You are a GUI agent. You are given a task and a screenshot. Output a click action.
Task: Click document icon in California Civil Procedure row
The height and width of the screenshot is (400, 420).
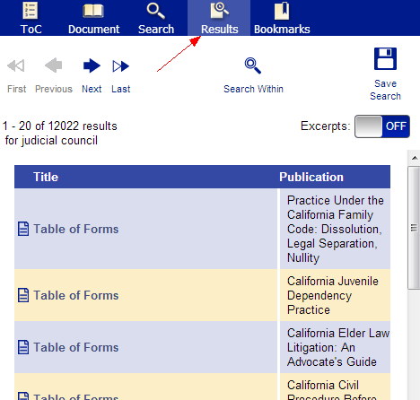(x=23, y=396)
